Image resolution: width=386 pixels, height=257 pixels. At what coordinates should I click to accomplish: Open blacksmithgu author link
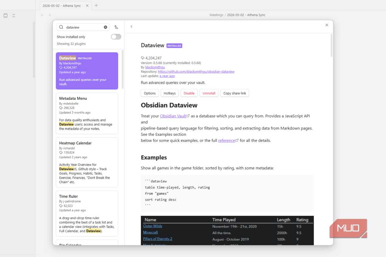coord(155,67)
